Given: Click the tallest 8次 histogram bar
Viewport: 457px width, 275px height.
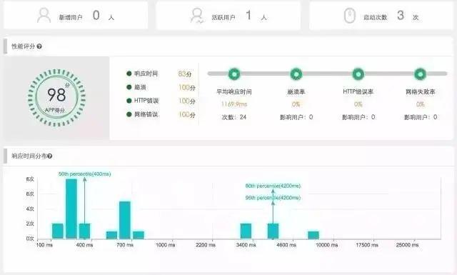Looking at the screenshot, I should pyautogui.click(x=71, y=209).
